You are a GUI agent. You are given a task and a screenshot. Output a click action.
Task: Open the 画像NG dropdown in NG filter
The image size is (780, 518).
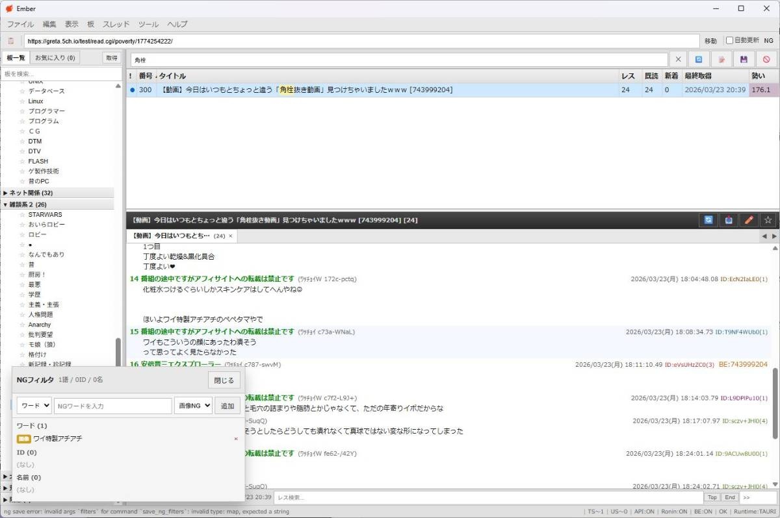193,406
